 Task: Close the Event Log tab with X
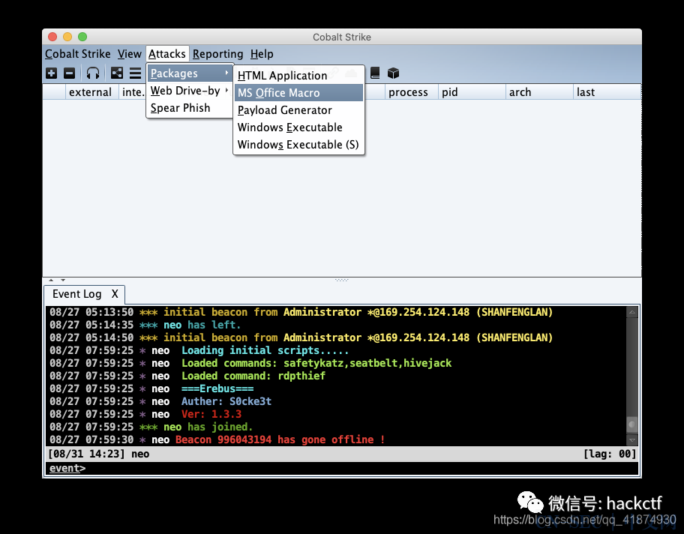click(115, 294)
